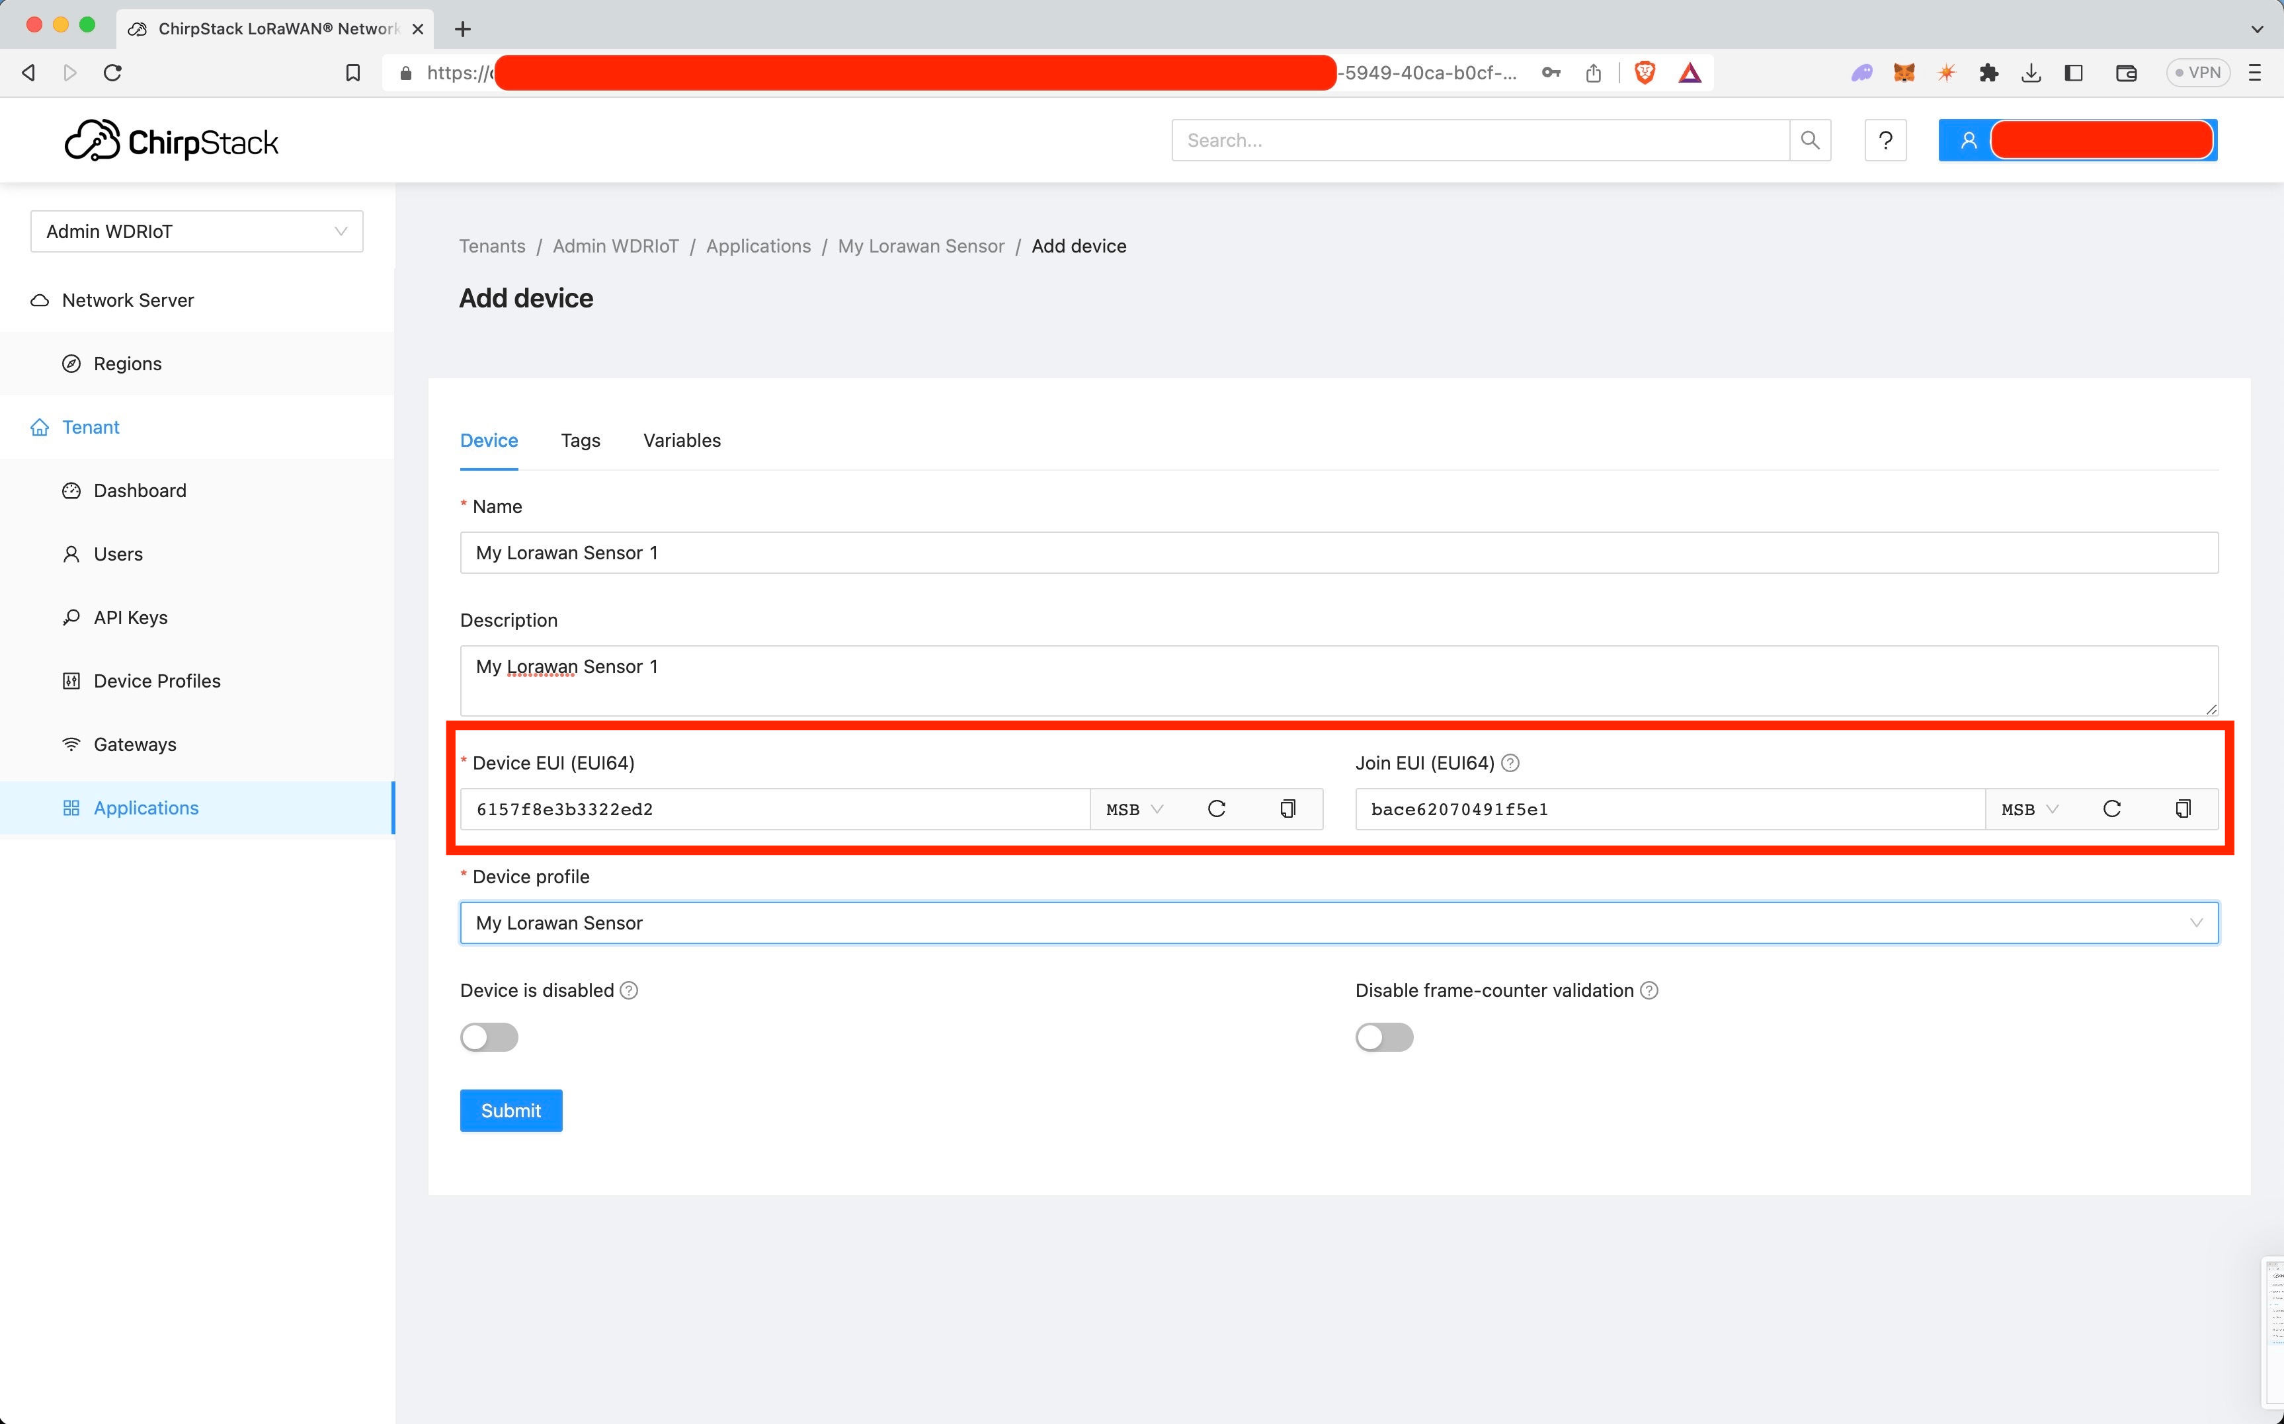
Task: Change Device EUI byte order MSB dropdown
Action: pos(1134,809)
